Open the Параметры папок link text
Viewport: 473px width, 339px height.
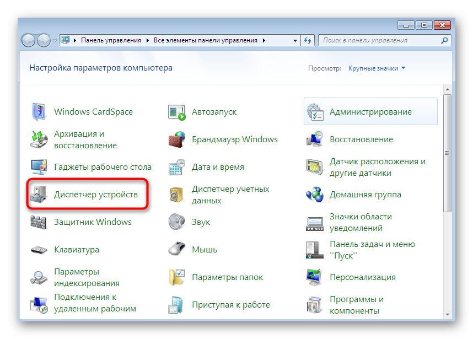(x=228, y=277)
